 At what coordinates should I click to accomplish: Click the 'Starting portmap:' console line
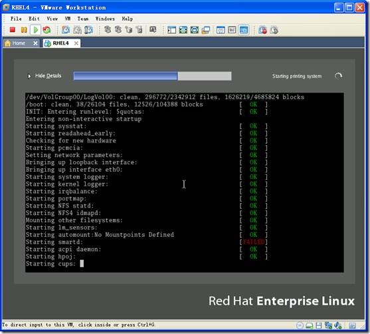tap(56, 199)
